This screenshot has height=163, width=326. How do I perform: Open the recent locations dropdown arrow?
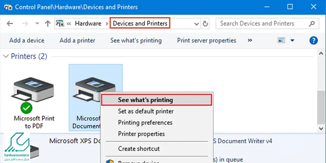pyautogui.click(x=37, y=24)
